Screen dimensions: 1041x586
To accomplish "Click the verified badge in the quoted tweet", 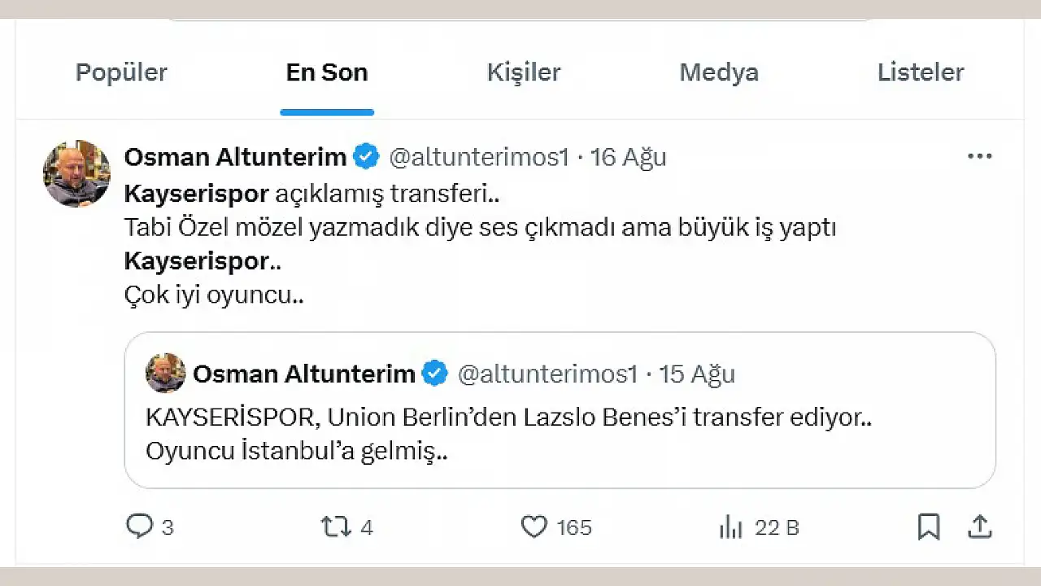I will click(x=436, y=374).
